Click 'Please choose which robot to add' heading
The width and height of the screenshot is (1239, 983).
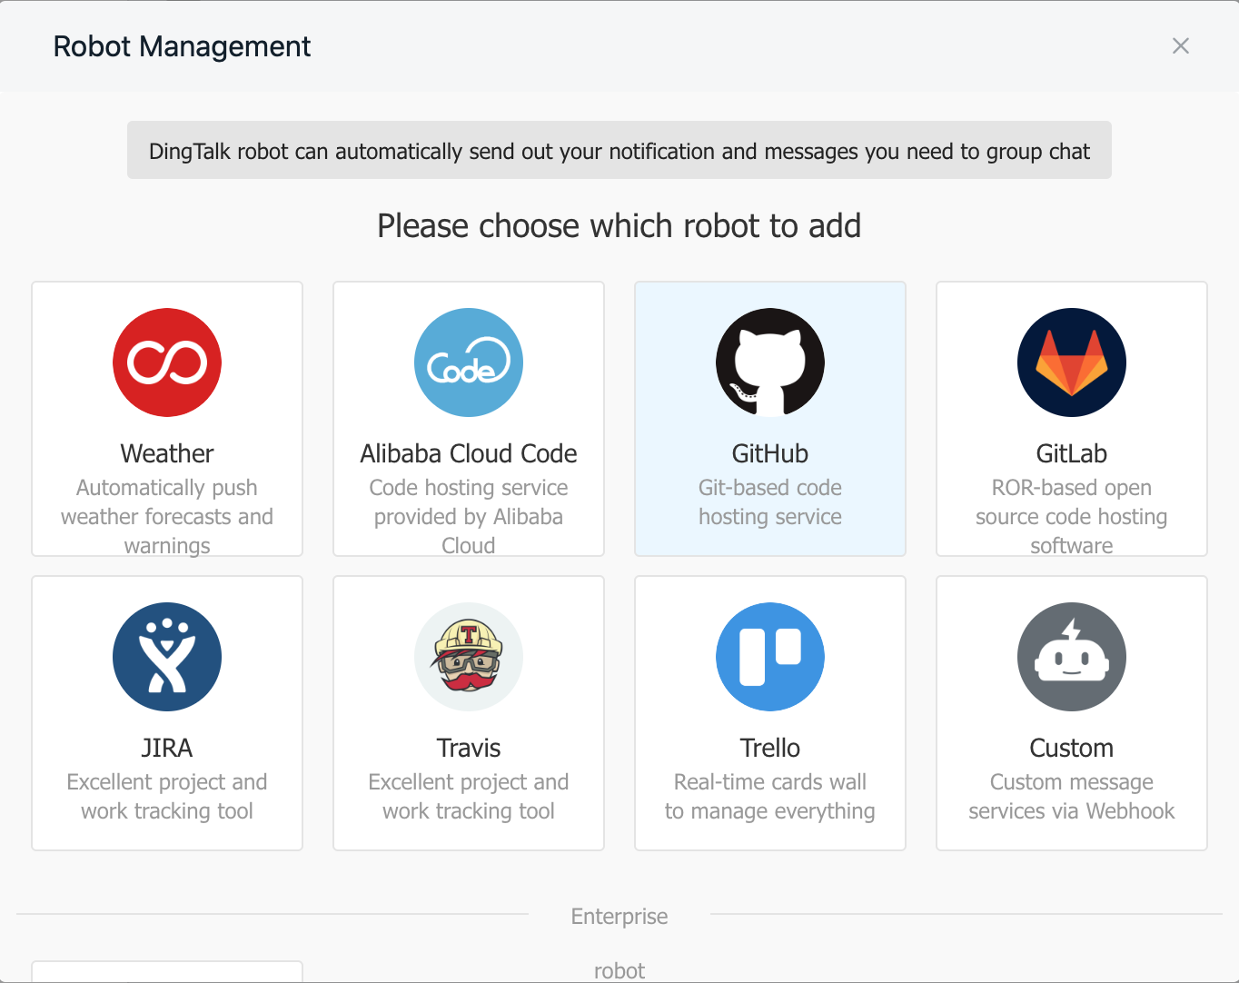click(x=619, y=225)
